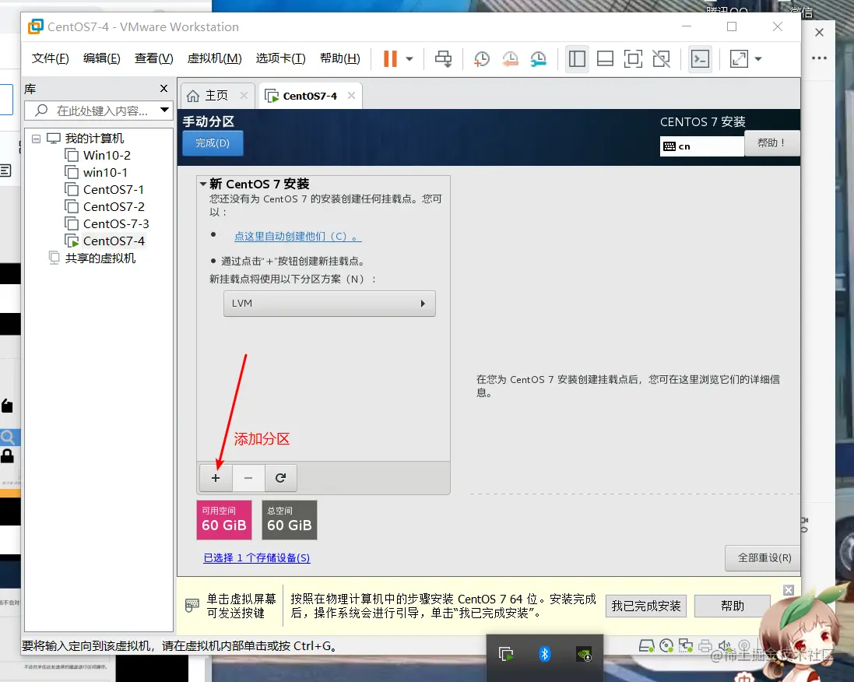Image resolution: width=854 pixels, height=682 pixels.
Task: Select CentOS7-4 in the library tree
Action: point(114,241)
